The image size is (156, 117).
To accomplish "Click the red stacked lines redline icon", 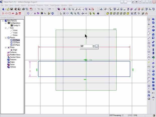I will (x=20, y=13).
